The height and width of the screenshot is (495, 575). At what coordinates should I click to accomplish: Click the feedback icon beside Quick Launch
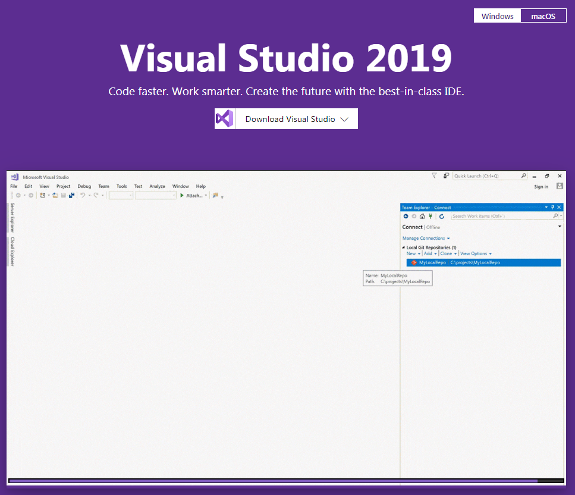pyautogui.click(x=446, y=176)
